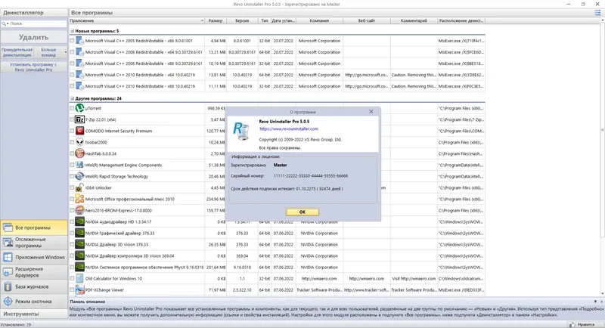Screen dimensions: 605x328
Task: Click the NVIDIA PhysX program icon
Action: click(x=79, y=267)
